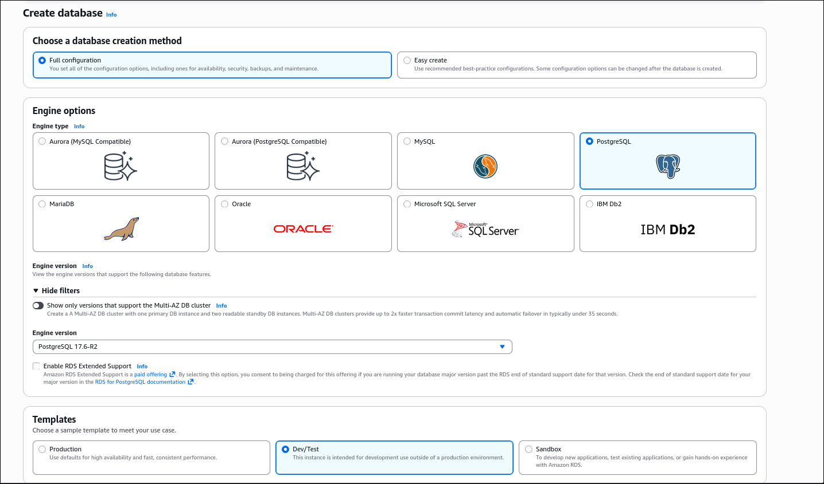
Task: Click Info link next to Create database
Action: (111, 15)
